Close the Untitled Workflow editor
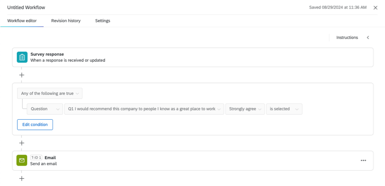The image size is (385, 186). (375, 8)
